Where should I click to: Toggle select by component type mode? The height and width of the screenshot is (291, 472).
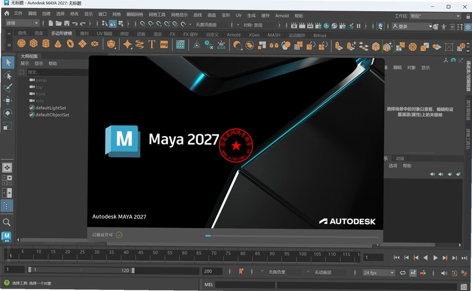tap(121, 24)
